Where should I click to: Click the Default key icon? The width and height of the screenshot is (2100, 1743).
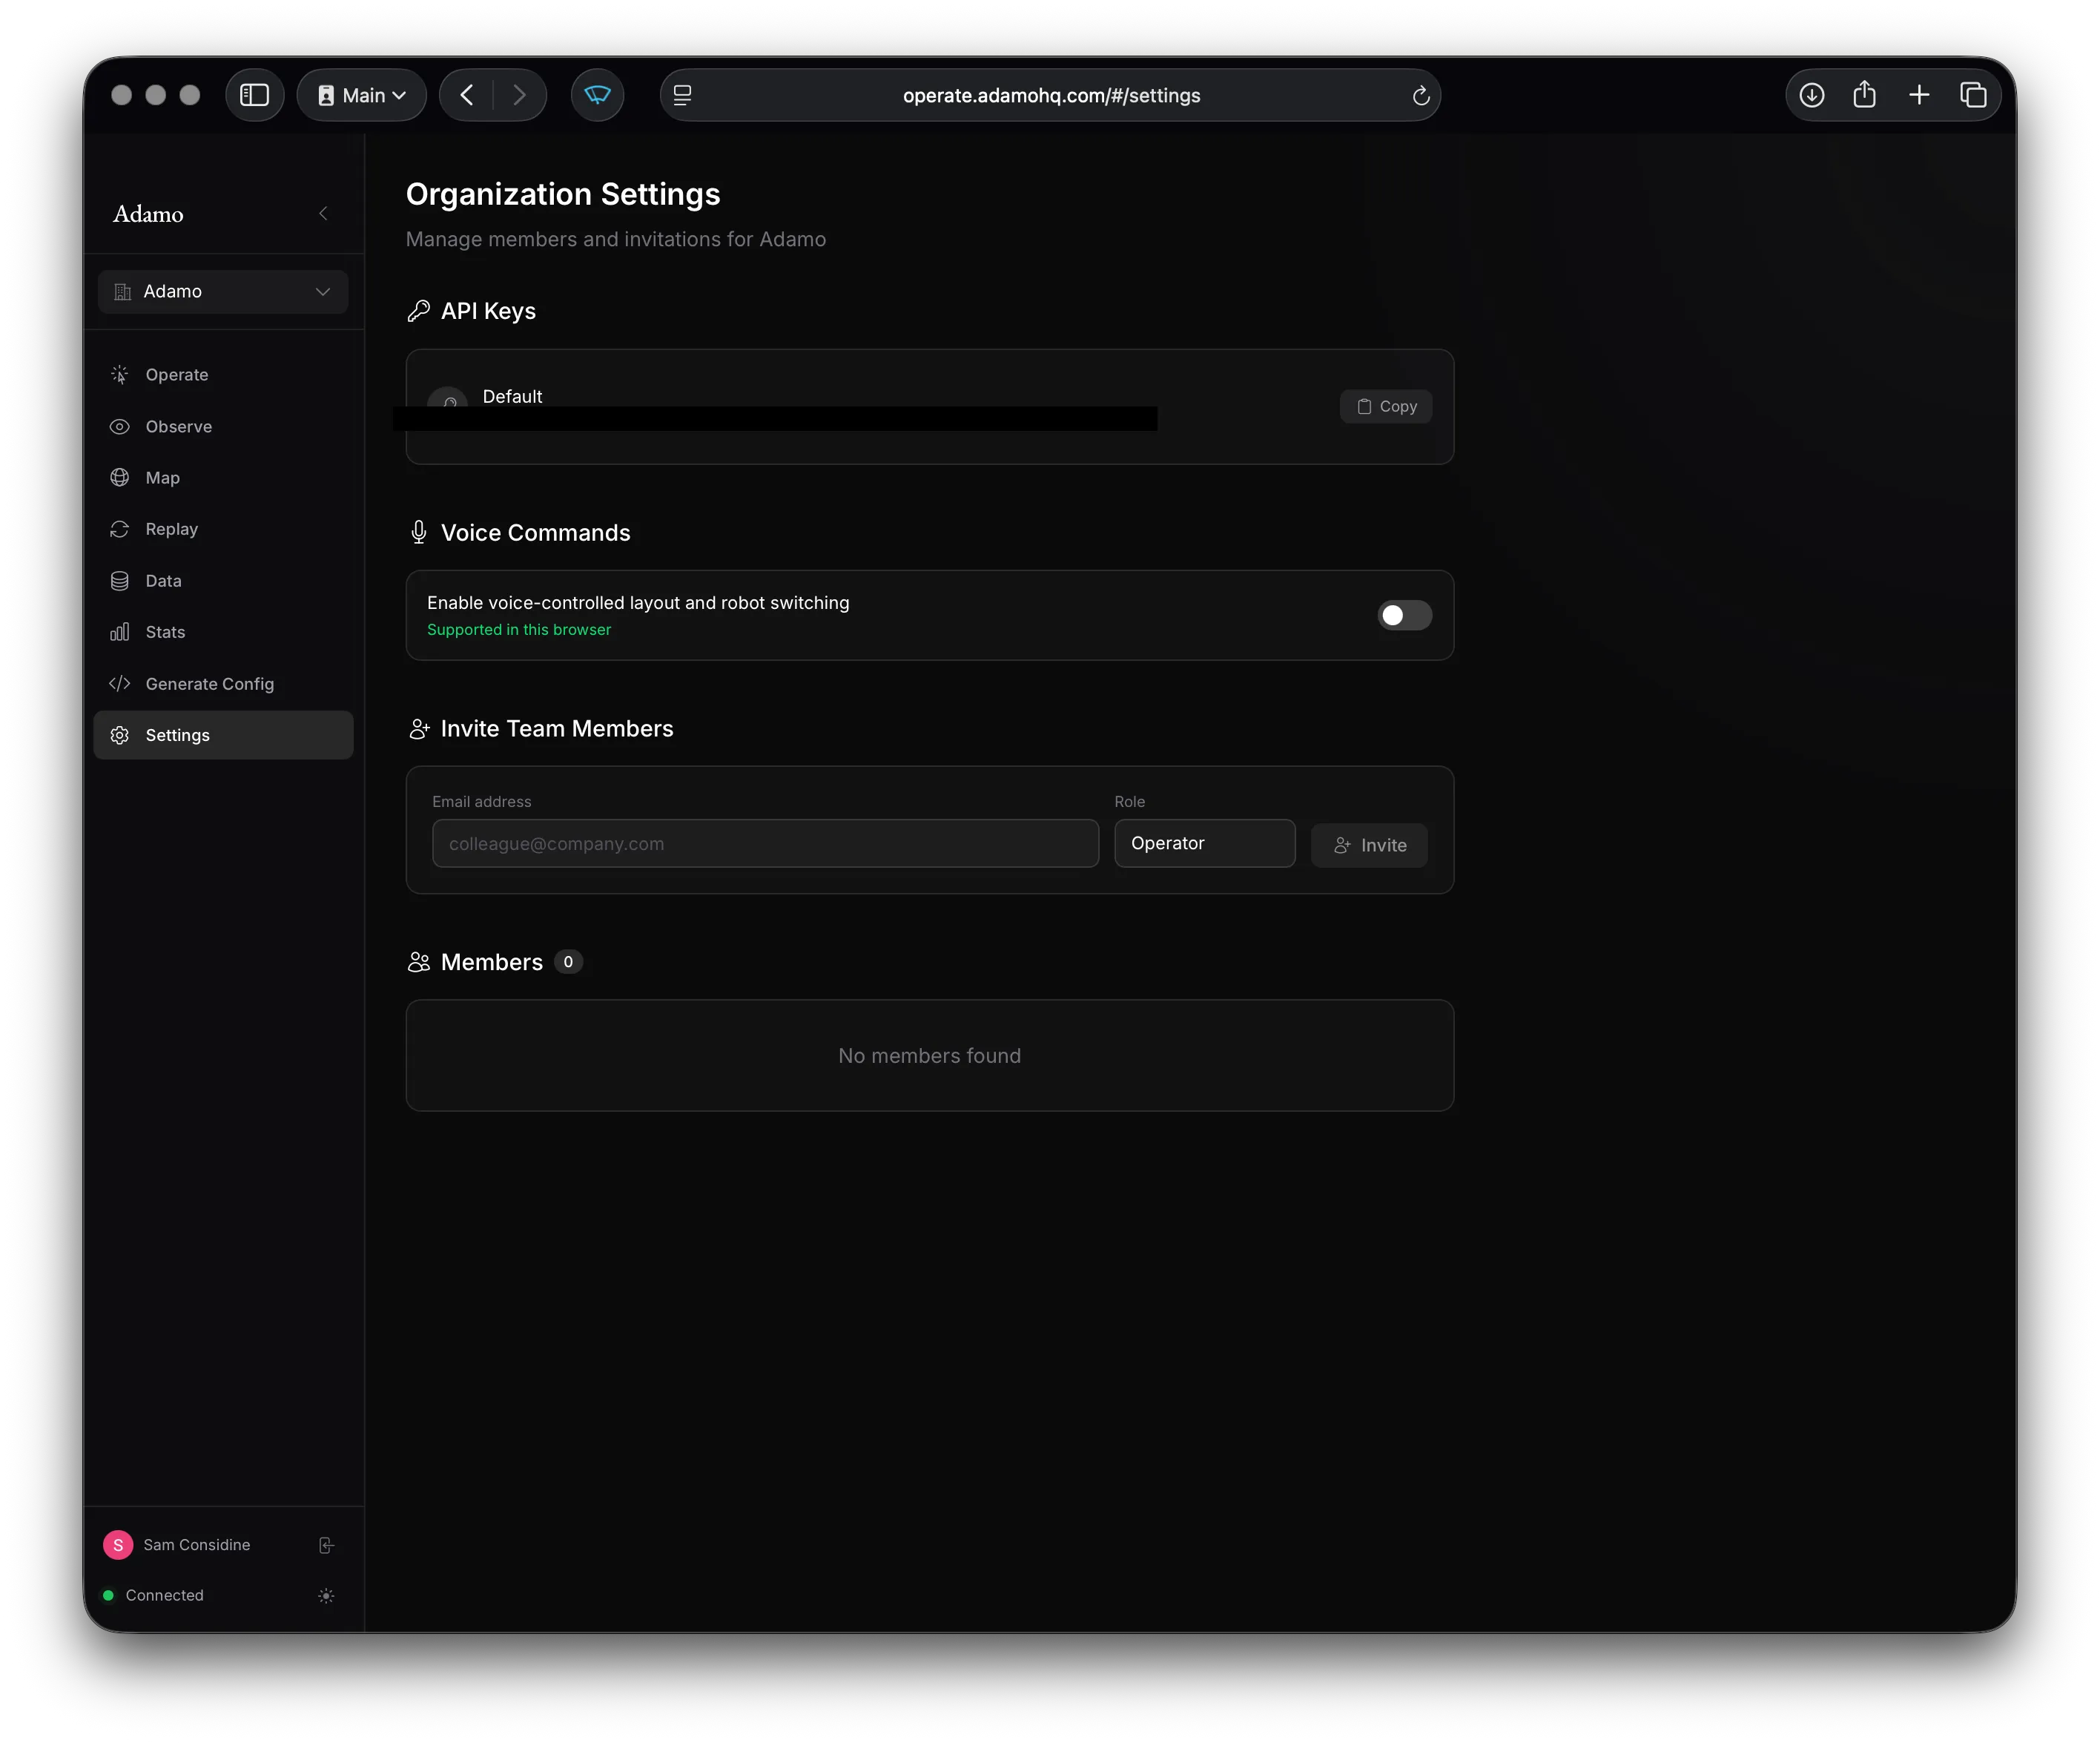pos(448,397)
